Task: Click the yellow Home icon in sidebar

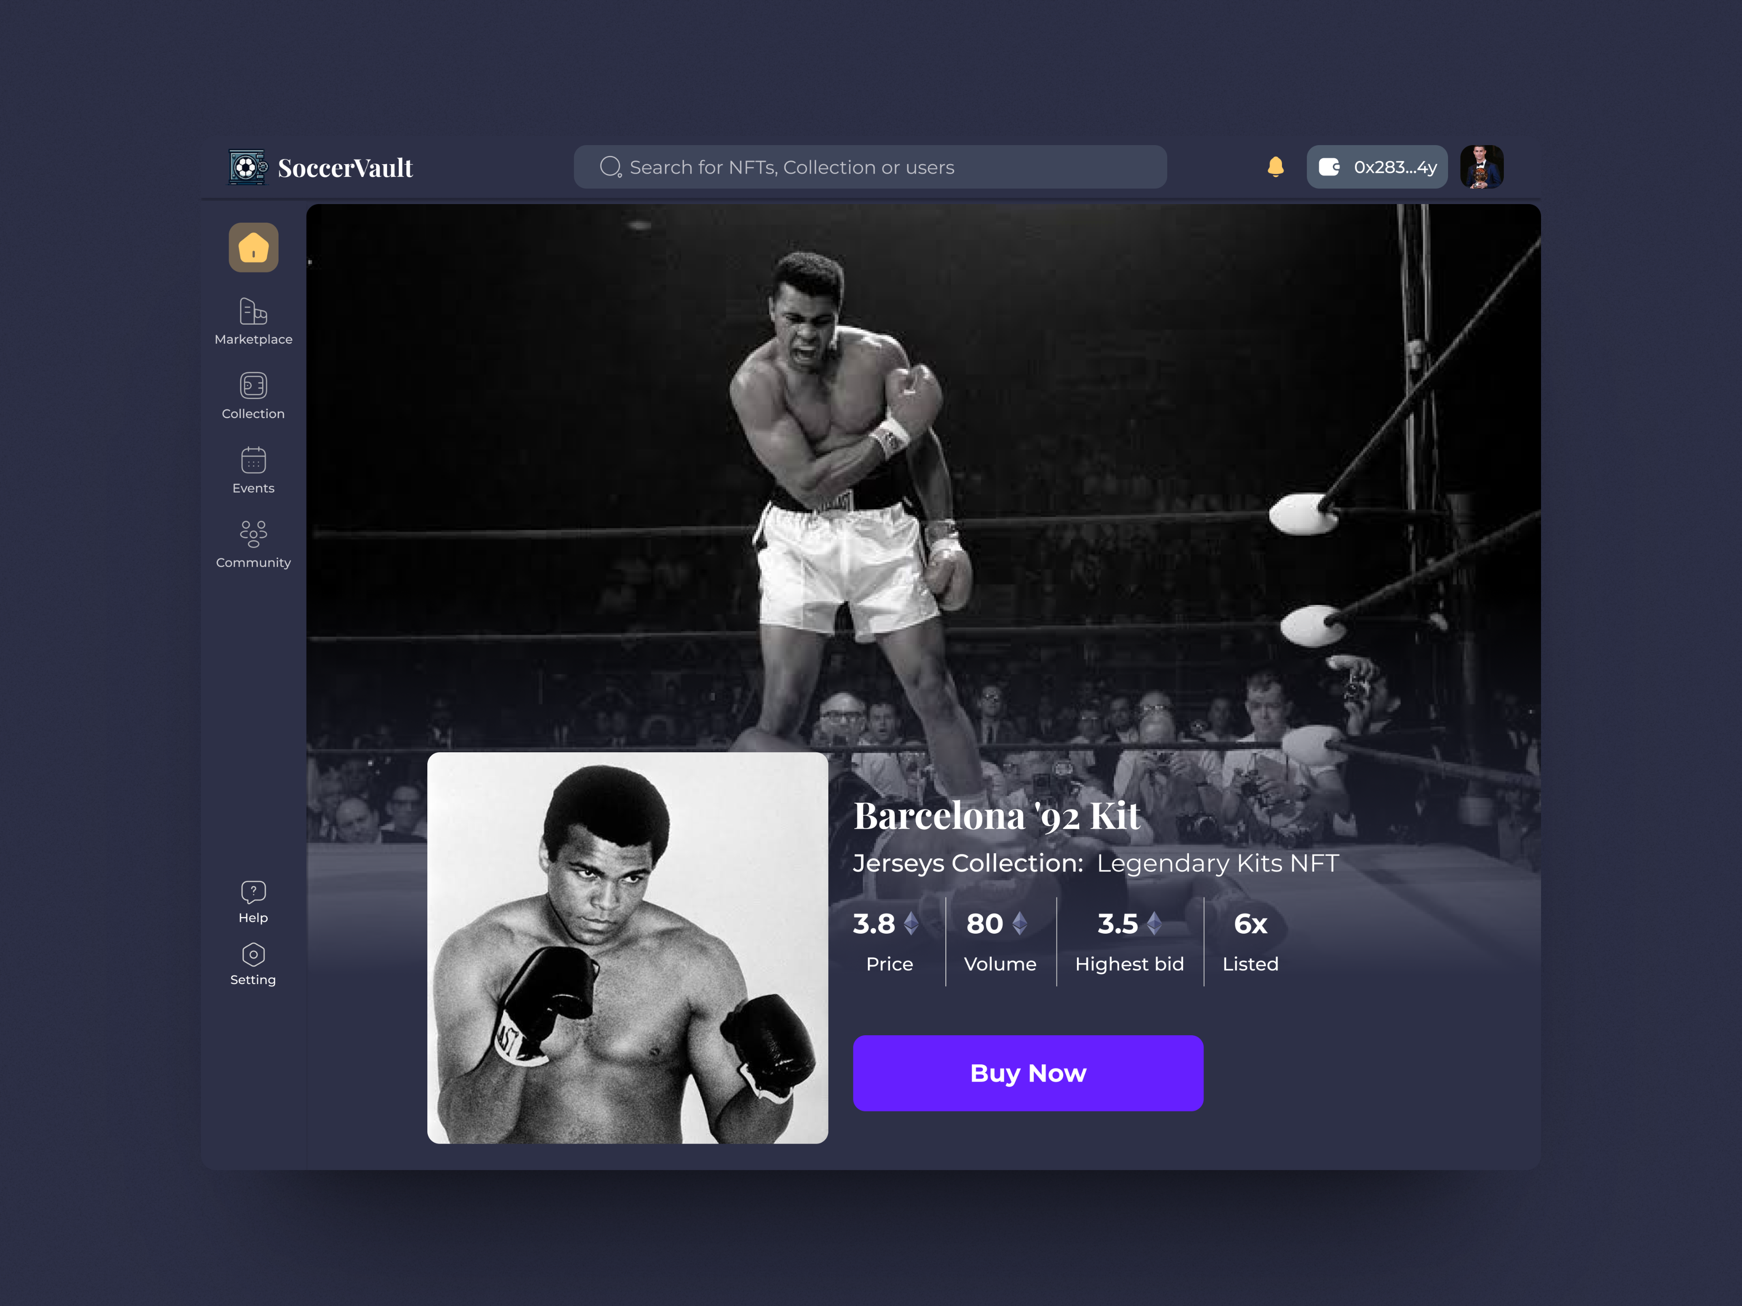Action: [x=253, y=247]
